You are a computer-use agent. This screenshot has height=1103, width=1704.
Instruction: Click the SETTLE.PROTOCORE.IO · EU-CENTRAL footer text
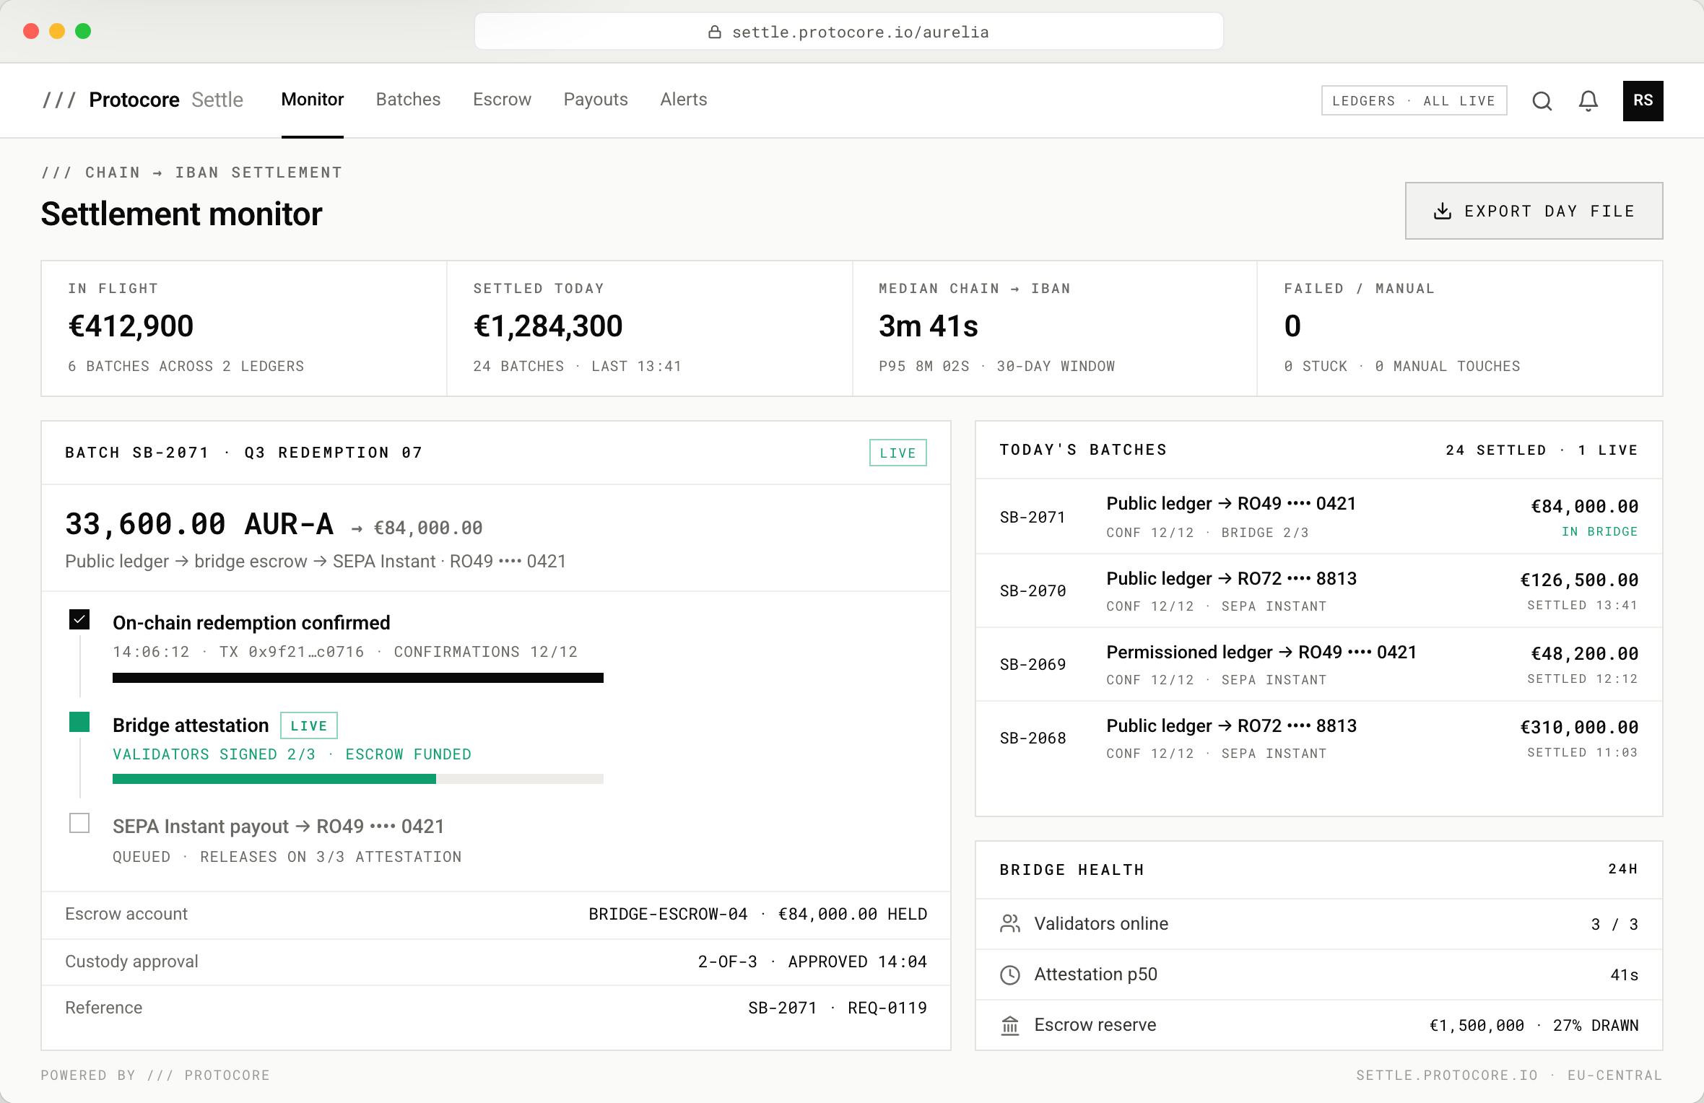click(1509, 1075)
